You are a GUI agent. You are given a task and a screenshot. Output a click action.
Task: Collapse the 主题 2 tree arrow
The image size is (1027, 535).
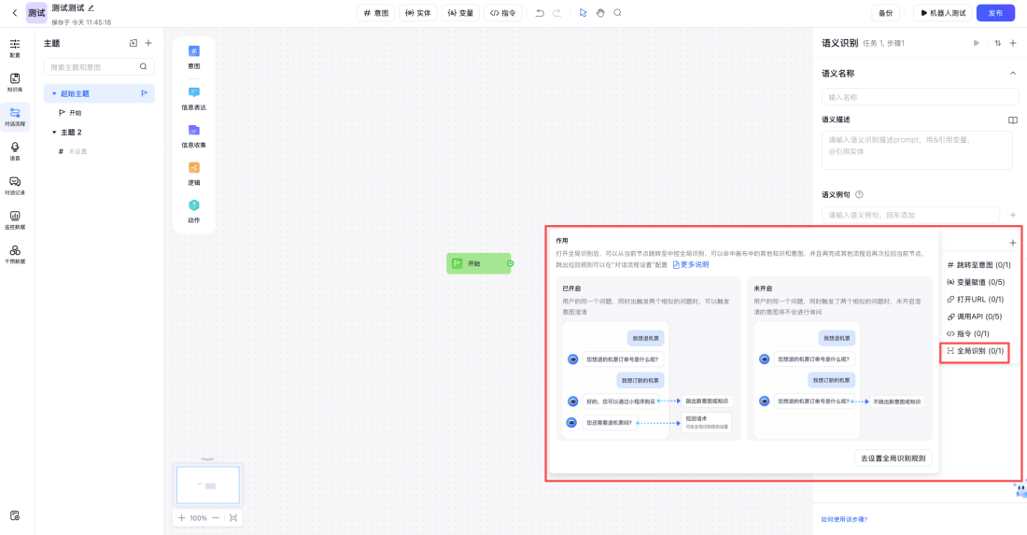pyautogui.click(x=54, y=133)
